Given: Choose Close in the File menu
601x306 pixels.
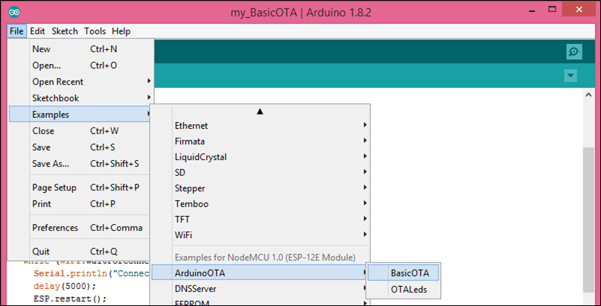Looking at the screenshot, I should click(x=80, y=131).
